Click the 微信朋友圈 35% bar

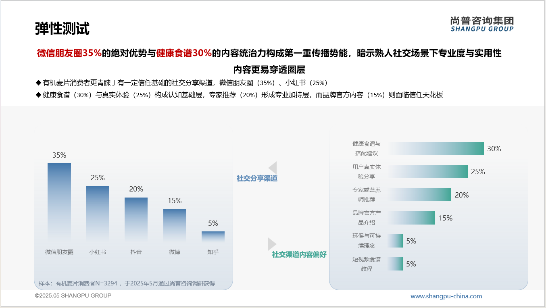pyautogui.click(x=59, y=202)
